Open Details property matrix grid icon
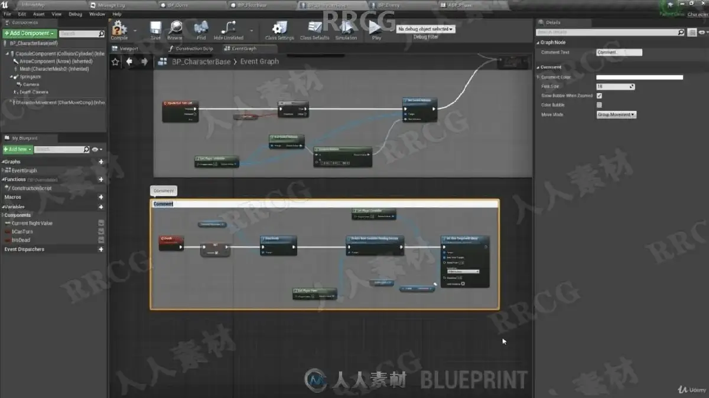This screenshot has width=709, height=398. [x=692, y=32]
